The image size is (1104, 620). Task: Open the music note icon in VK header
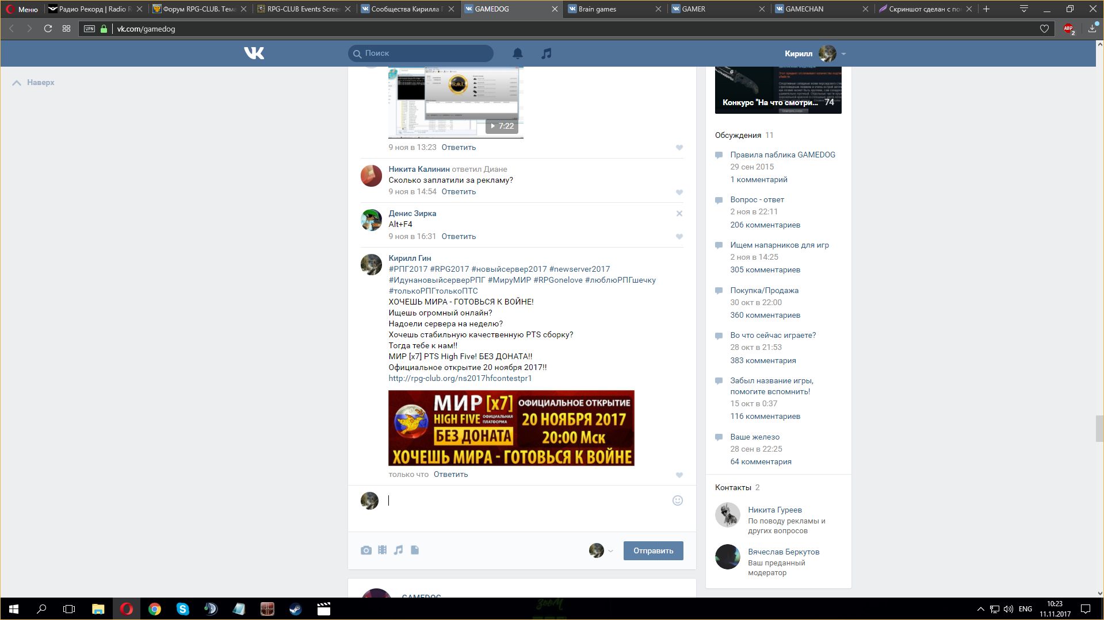(x=547, y=53)
